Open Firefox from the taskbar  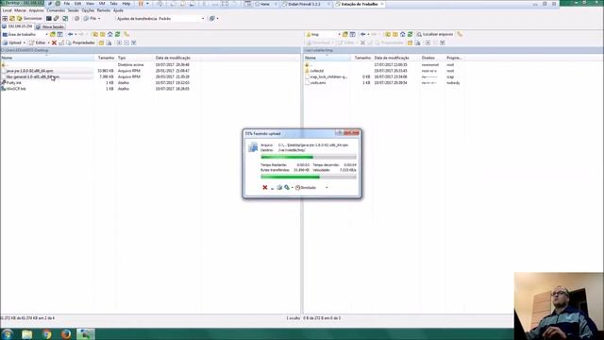click(66, 333)
